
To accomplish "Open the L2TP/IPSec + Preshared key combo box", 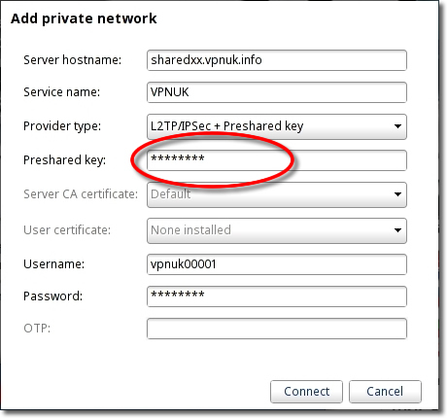I will point(277,126).
